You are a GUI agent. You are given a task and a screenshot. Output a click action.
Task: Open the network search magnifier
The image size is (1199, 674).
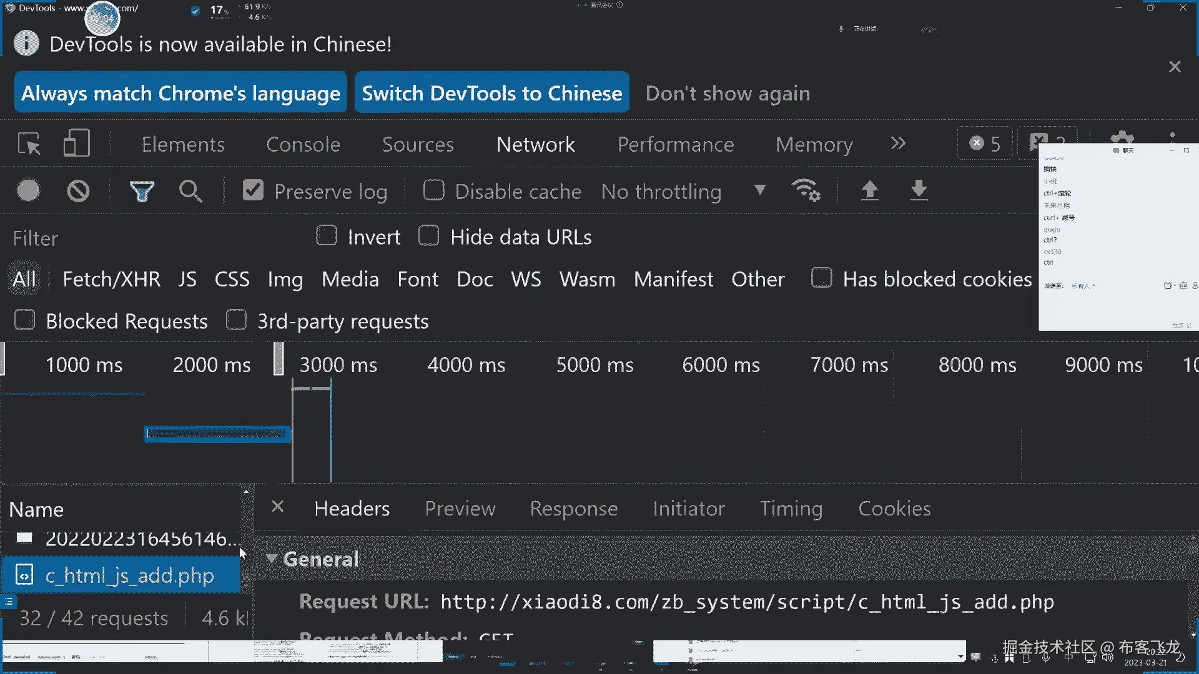coord(190,191)
